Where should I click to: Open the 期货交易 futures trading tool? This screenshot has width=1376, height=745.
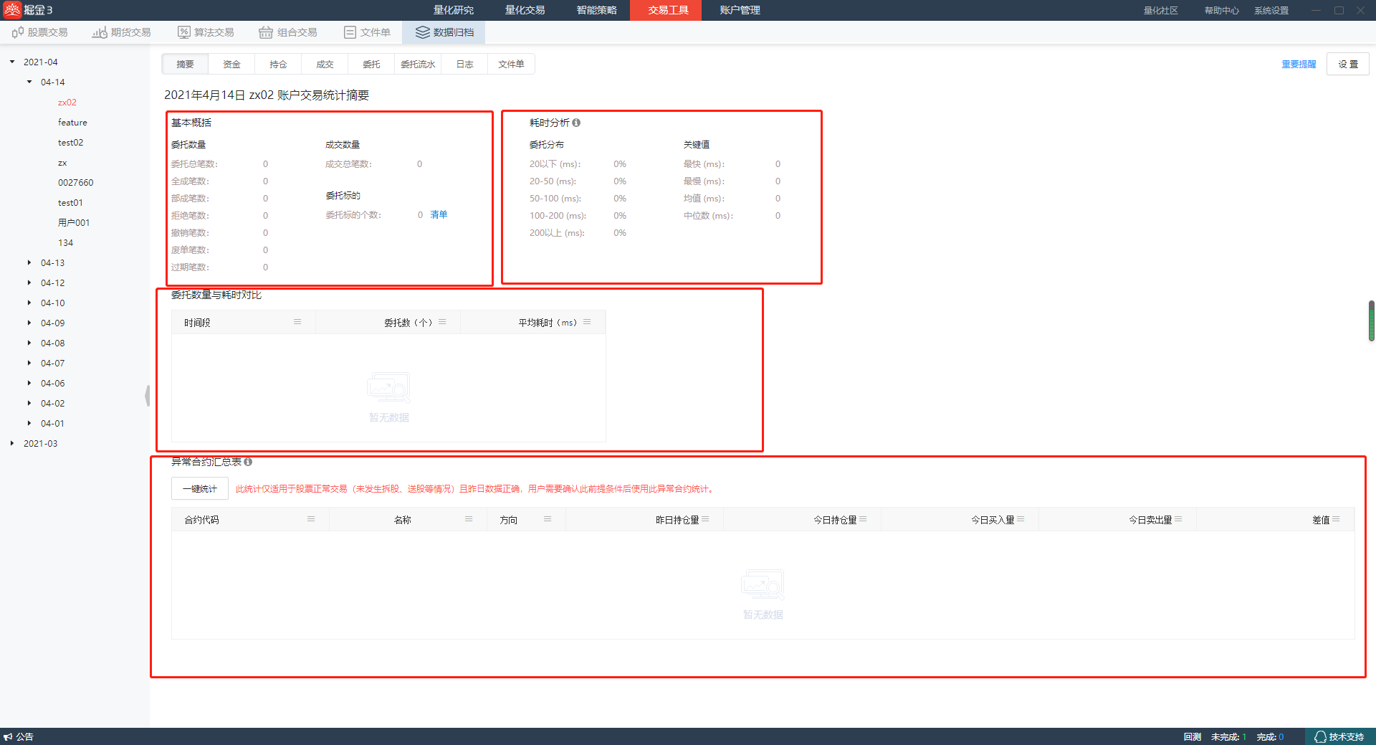coord(122,32)
